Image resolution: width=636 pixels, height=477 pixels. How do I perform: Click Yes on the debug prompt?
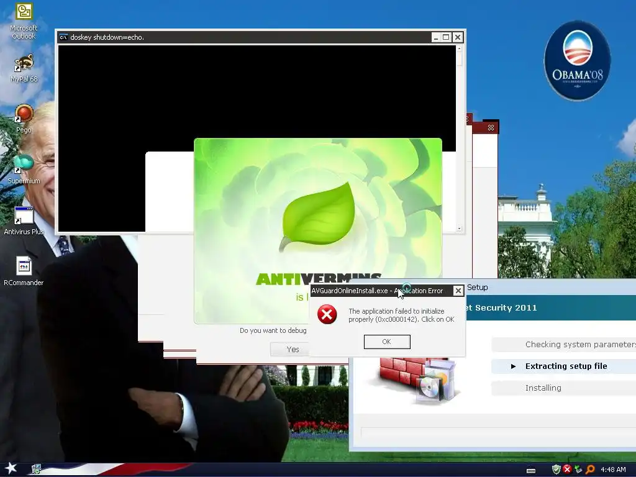coord(291,349)
